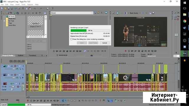Click Go to Start in timeline transport
Image resolution: width=189 pixels, height=106 pixels.
(48, 101)
